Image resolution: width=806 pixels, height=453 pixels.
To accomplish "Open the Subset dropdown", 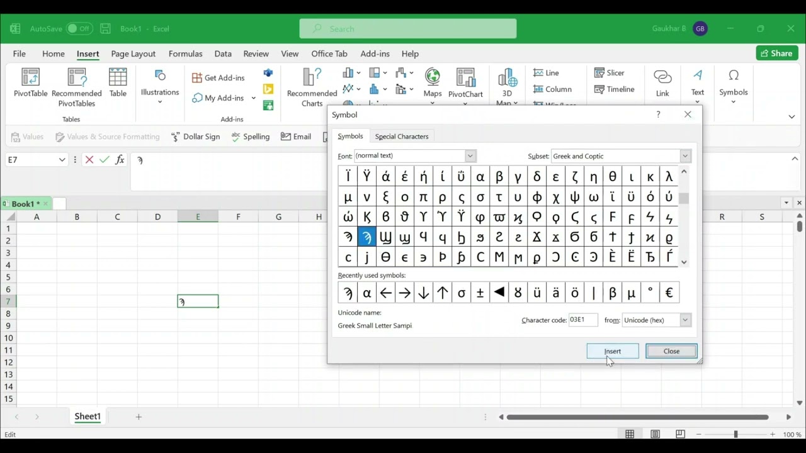I will point(685,156).
